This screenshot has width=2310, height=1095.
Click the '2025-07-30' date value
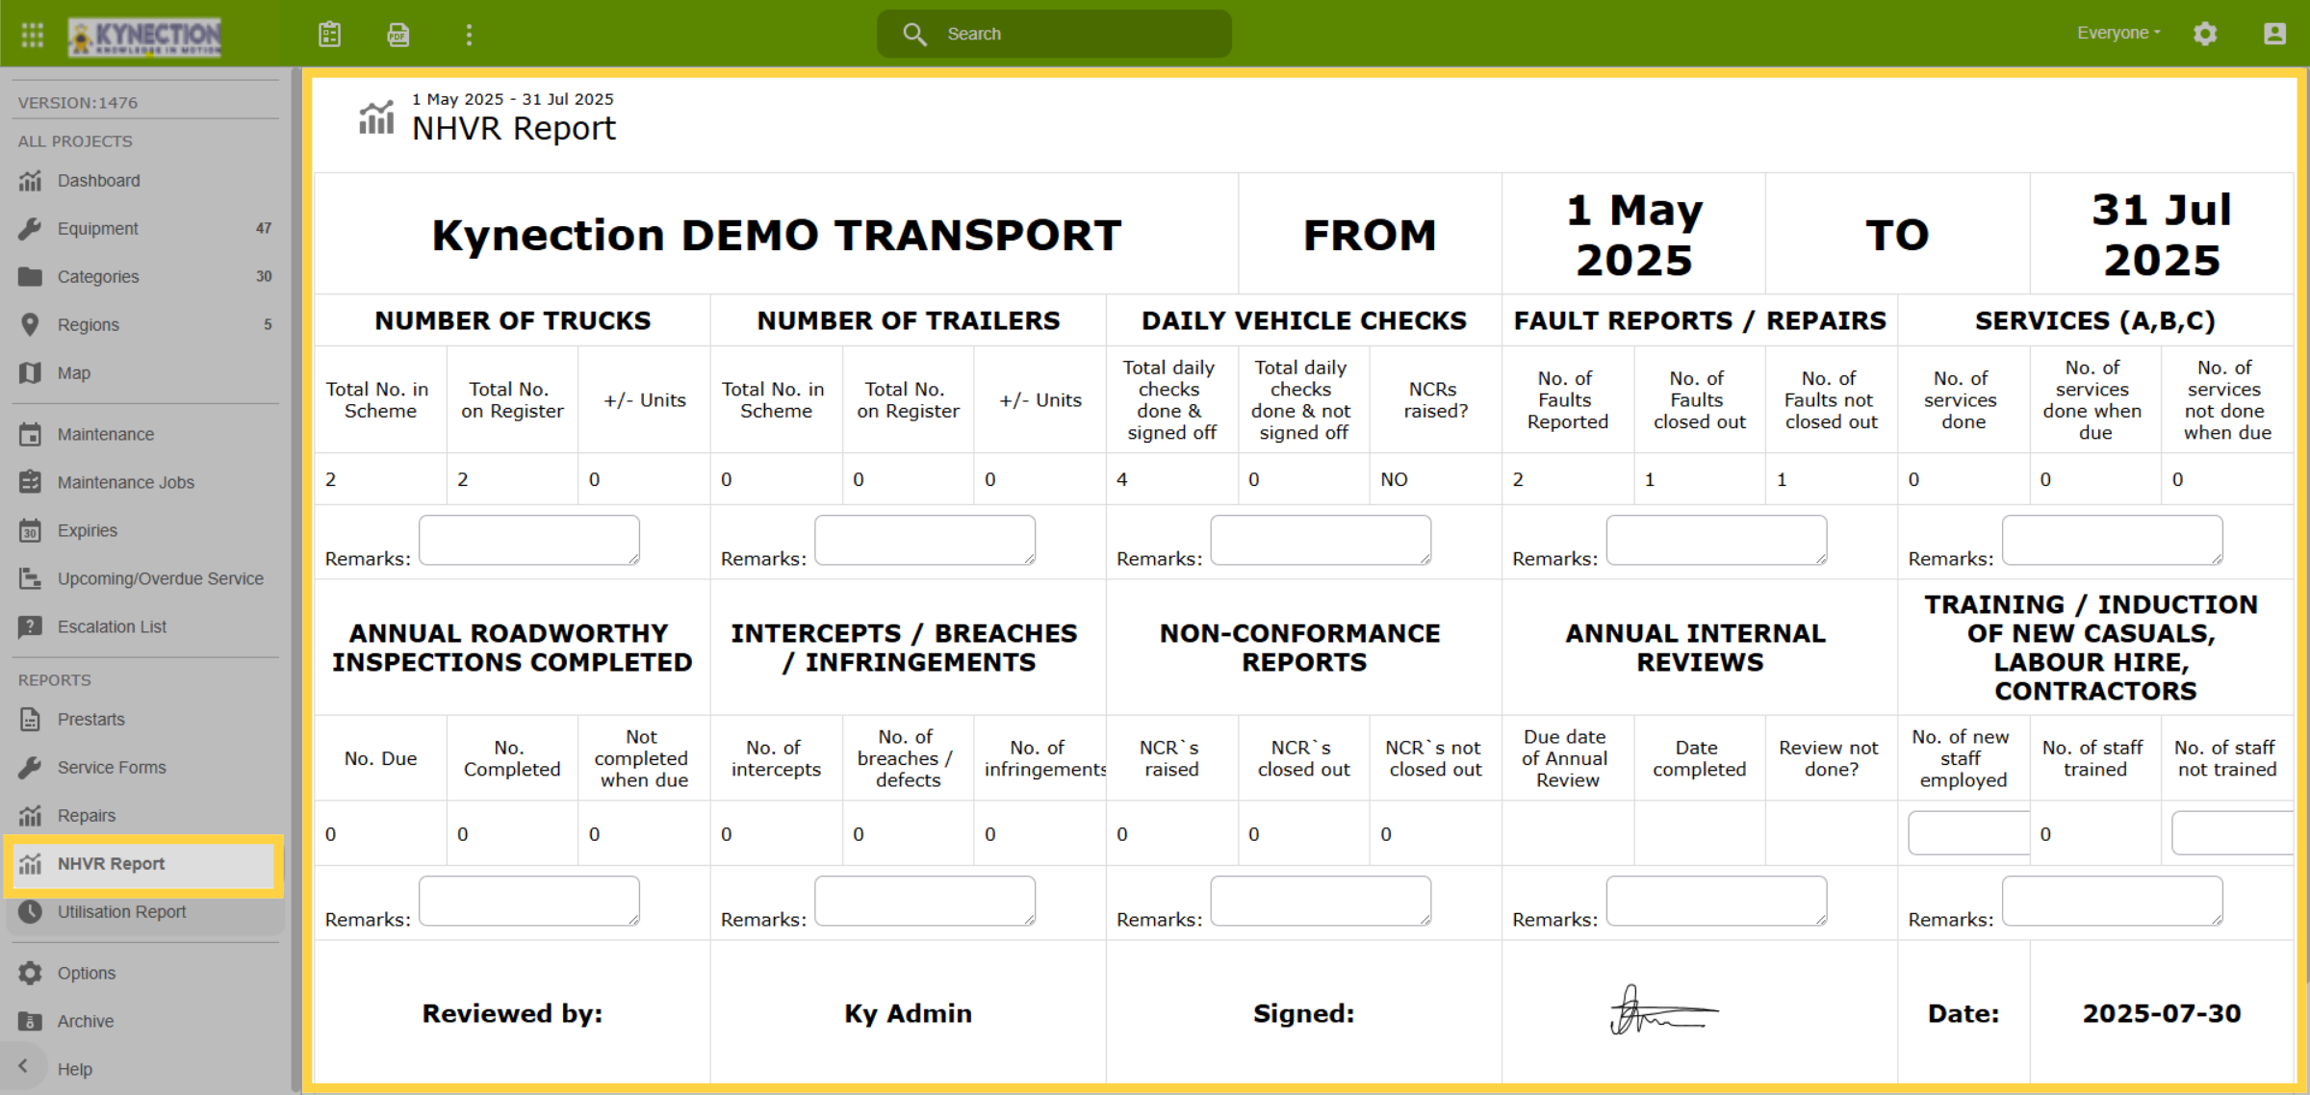pyautogui.click(x=2162, y=1013)
